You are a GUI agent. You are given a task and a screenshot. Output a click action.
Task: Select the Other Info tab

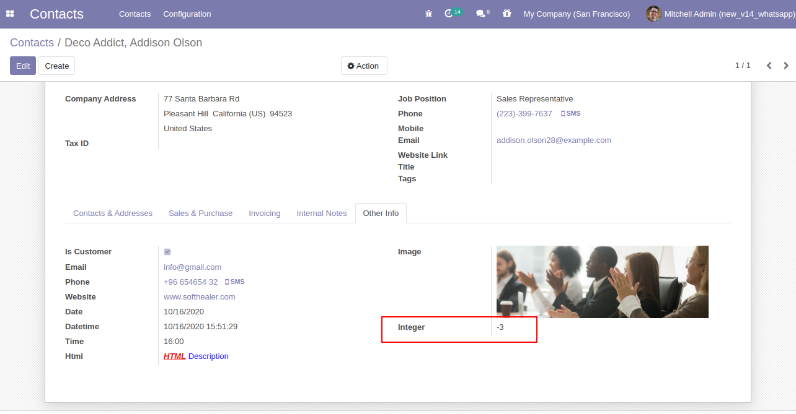[381, 213]
